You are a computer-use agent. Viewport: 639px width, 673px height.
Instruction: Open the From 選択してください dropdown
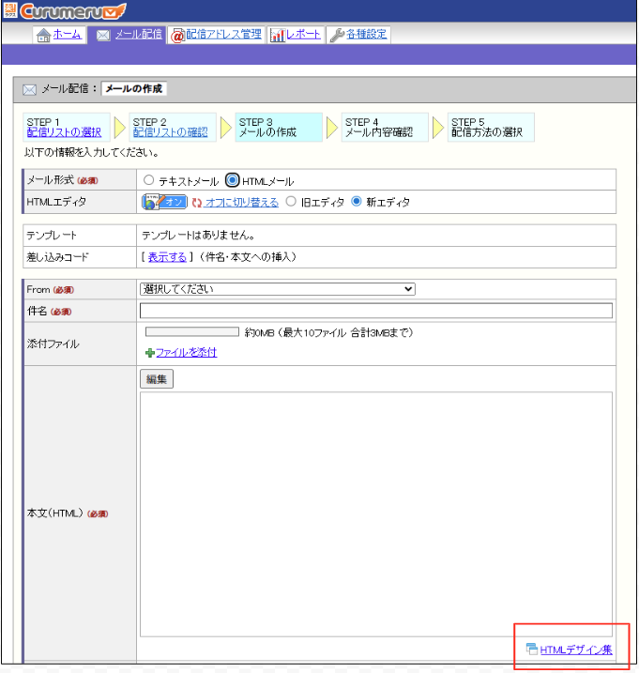point(277,289)
